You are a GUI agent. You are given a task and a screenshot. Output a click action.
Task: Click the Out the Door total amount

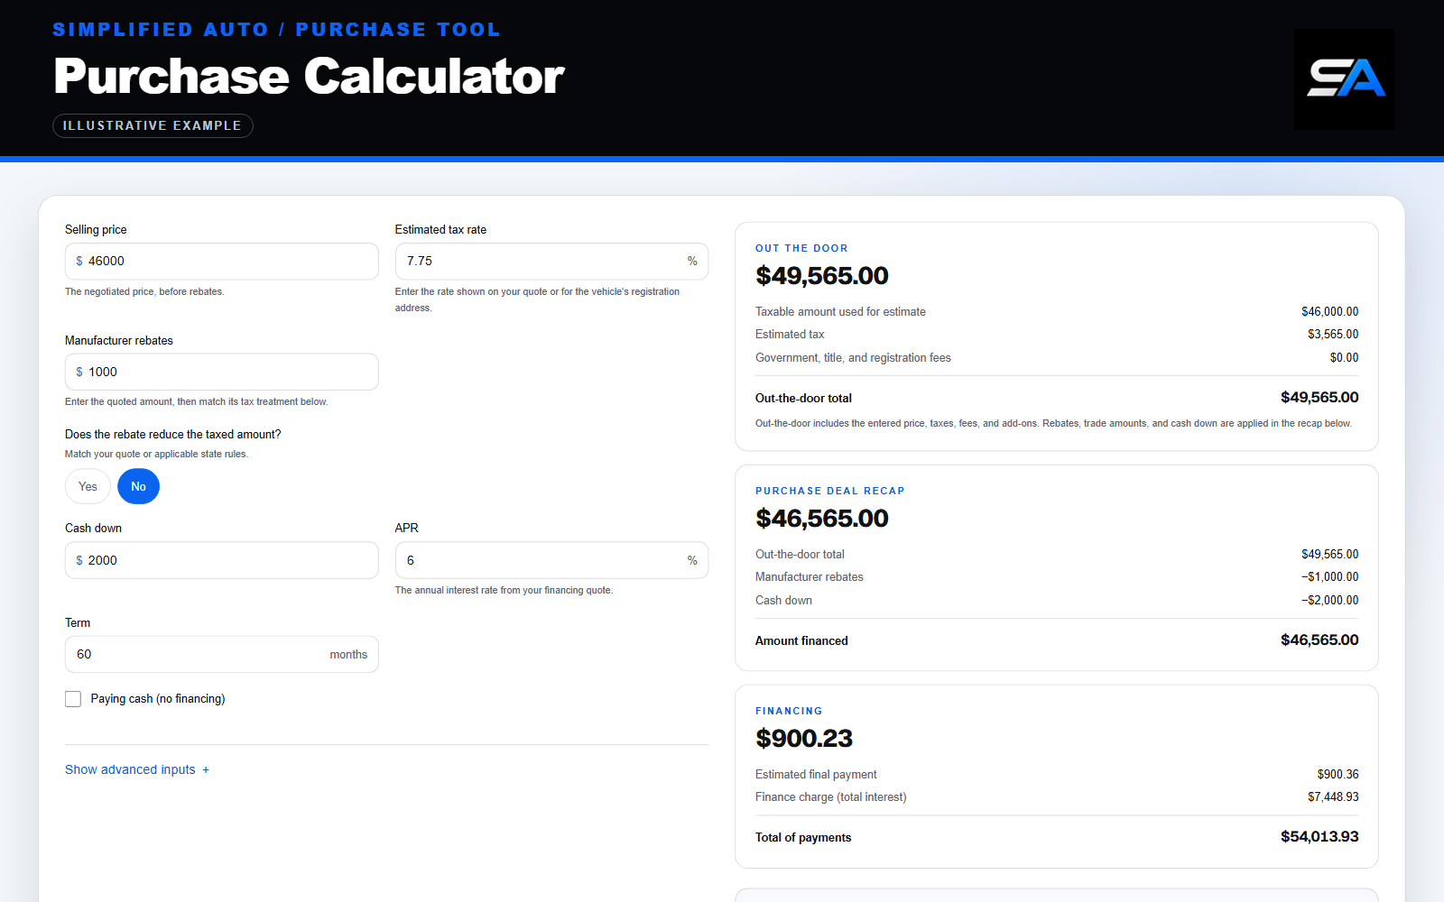tap(822, 276)
